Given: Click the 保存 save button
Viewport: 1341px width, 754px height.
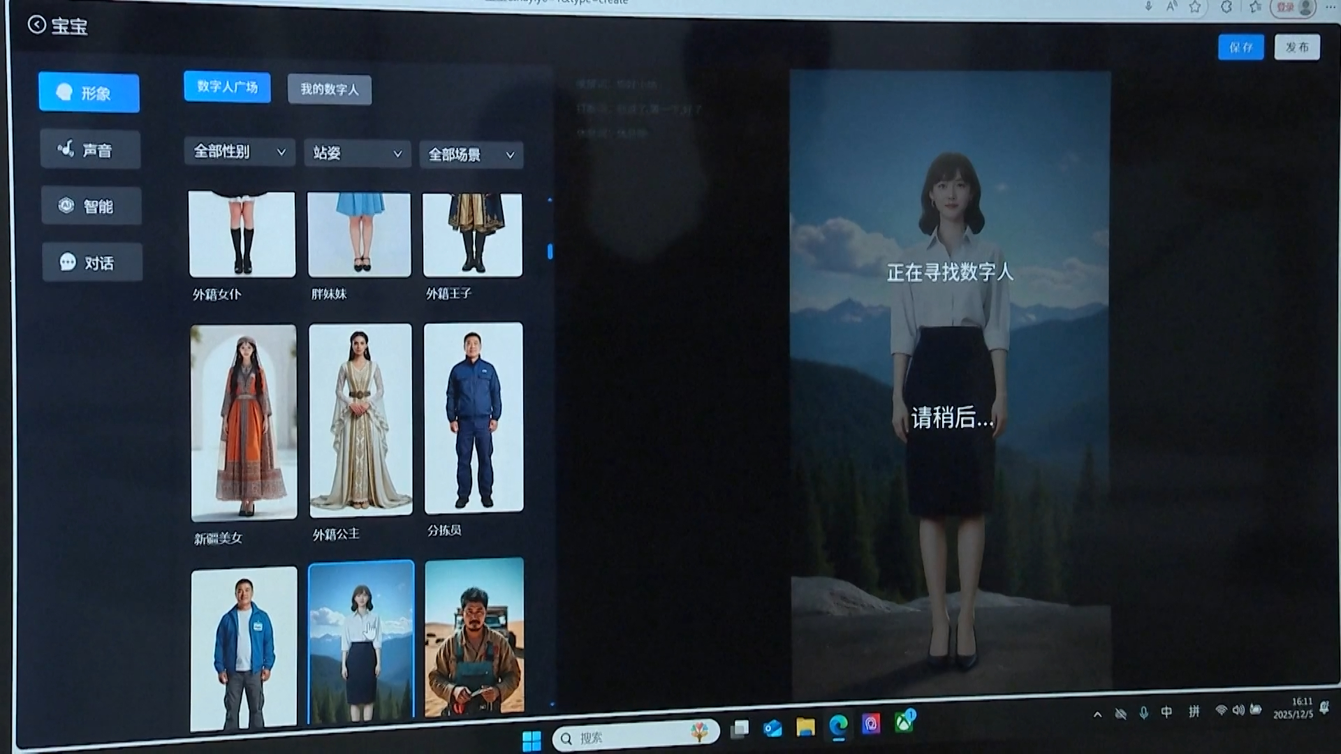Looking at the screenshot, I should (x=1240, y=47).
